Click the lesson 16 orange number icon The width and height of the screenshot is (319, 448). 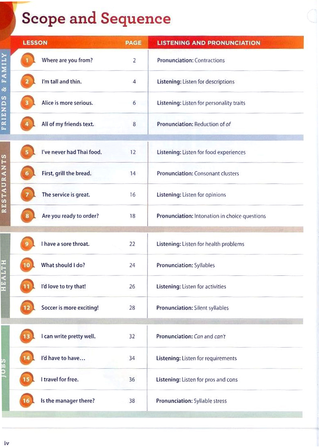pyautogui.click(x=27, y=401)
